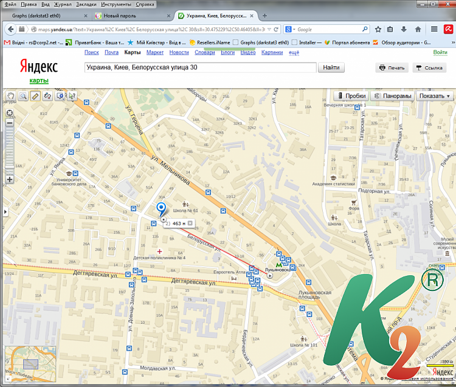Open the Закладки menu
The width and height of the screenshot is (456, 387).
pos(86,4)
